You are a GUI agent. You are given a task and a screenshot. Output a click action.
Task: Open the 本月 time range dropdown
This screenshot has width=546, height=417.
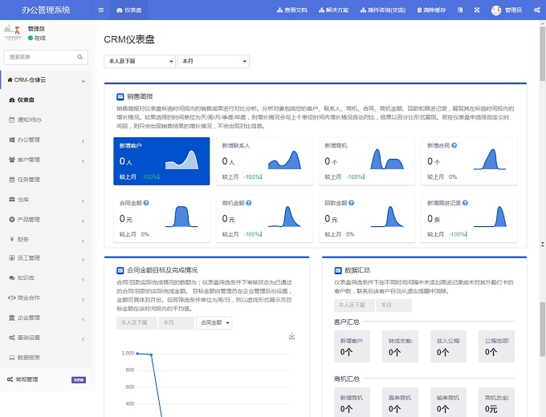coord(213,62)
